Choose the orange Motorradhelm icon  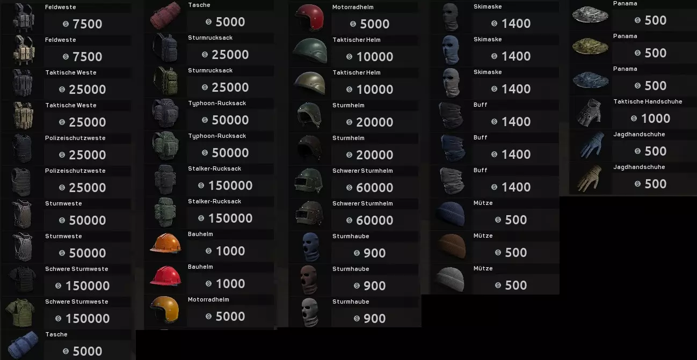pos(165,310)
